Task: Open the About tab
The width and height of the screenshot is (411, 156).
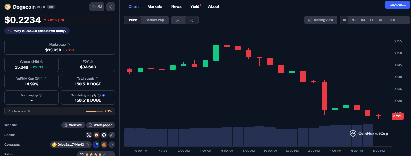Action: click(x=214, y=6)
